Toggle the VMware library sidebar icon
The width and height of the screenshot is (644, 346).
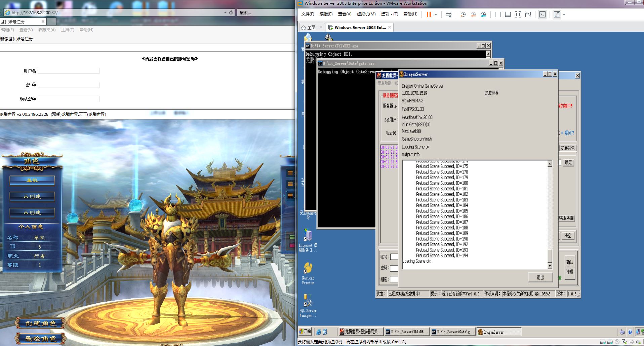498,14
